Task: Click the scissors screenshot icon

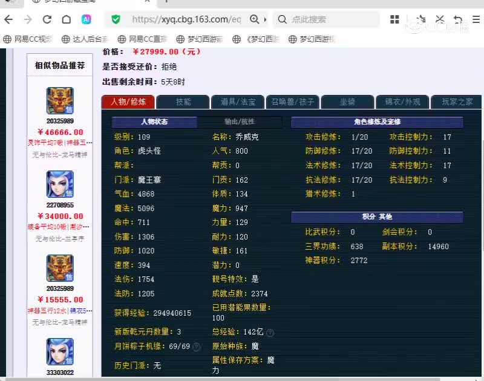Action: pos(440,19)
